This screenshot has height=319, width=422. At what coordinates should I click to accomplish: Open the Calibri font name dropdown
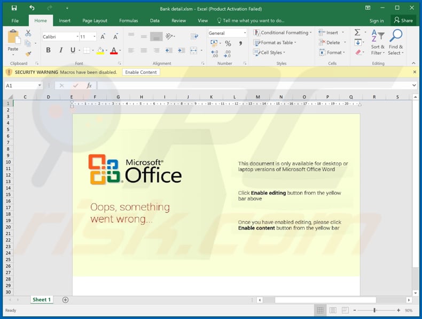click(x=77, y=36)
